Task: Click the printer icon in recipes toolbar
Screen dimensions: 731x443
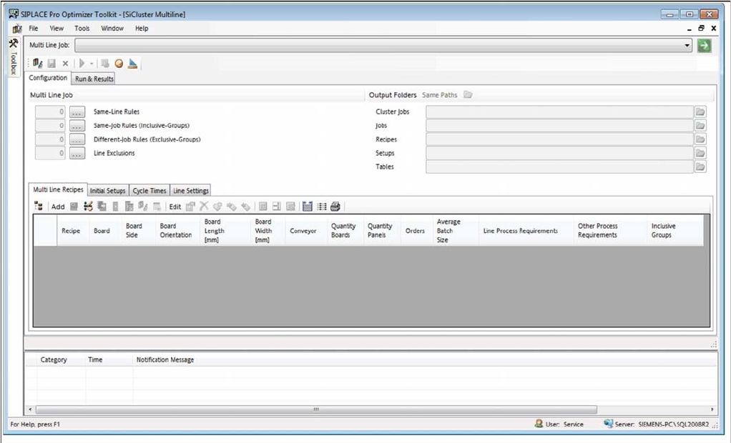Action: pyautogui.click(x=335, y=206)
